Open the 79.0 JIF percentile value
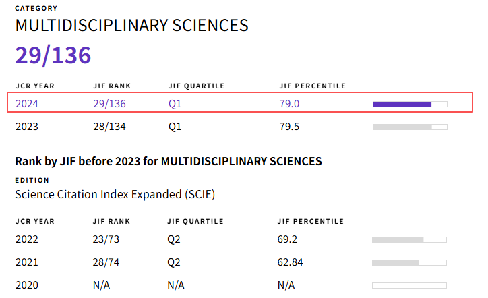 (289, 103)
